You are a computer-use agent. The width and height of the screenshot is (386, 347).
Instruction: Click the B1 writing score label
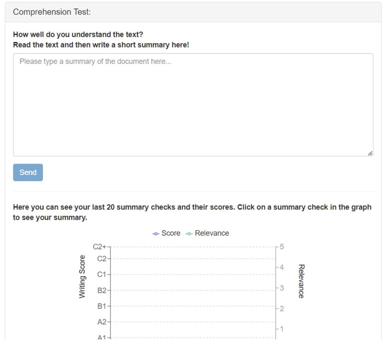[x=102, y=306]
